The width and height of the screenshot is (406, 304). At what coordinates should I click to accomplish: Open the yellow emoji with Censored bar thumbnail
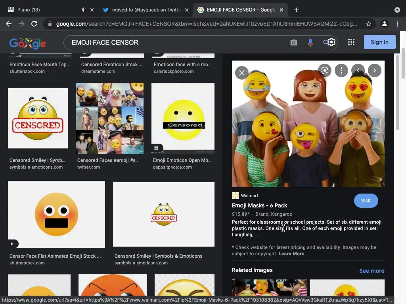tap(183, 118)
